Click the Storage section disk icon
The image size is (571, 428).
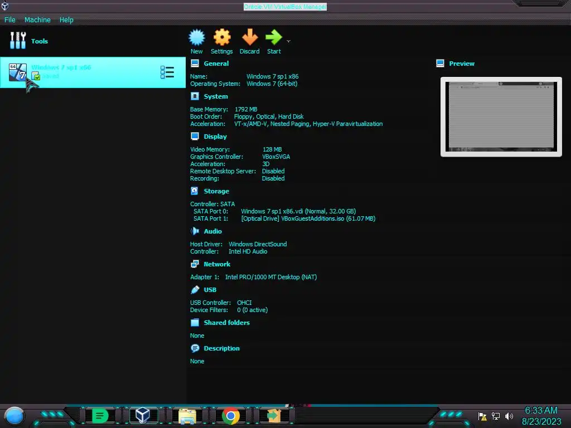(x=195, y=191)
